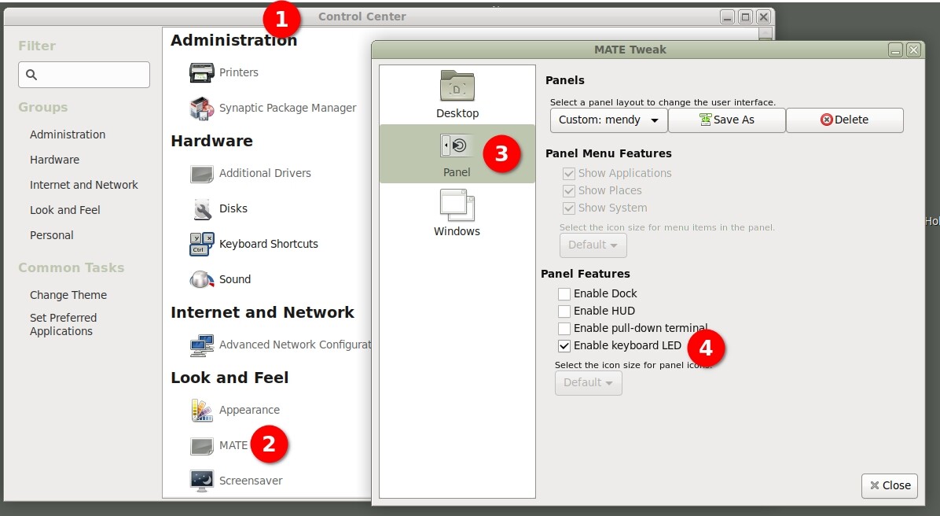Select Administration group in sidebar
940x516 pixels.
coord(68,135)
